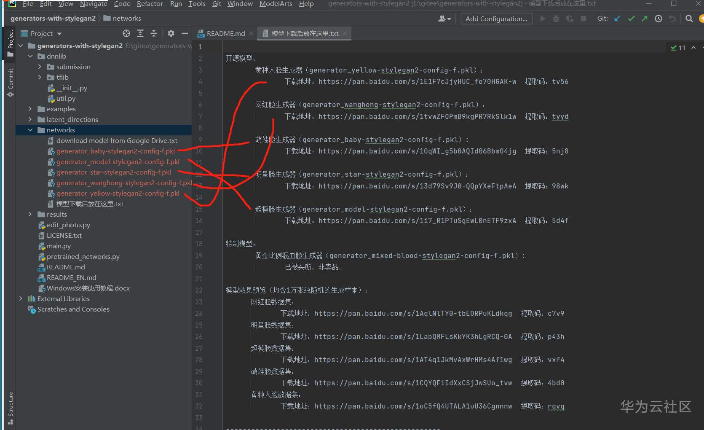Select download model from Google Drive.txt
The height and width of the screenshot is (430, 704).
pos(112,140)
